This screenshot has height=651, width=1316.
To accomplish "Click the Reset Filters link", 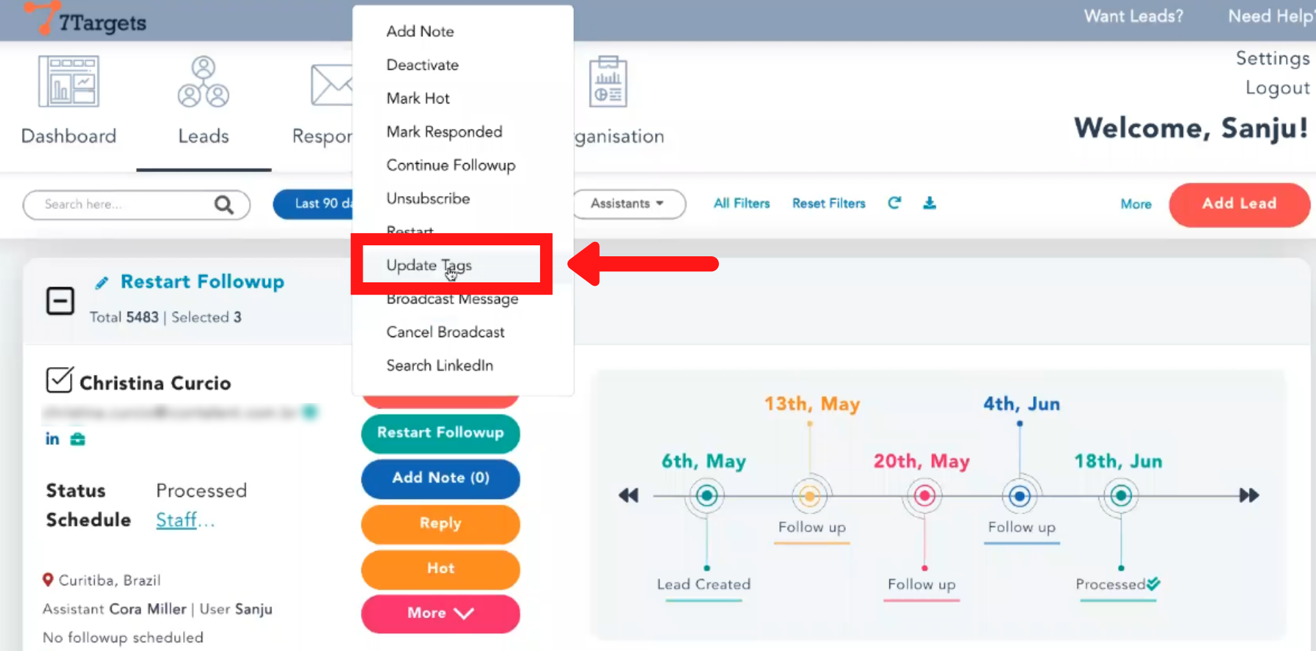I will click(829, 204).
